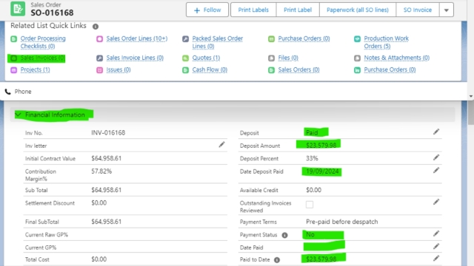Click the Production Work Orders icon
The width and height of the screenshot is (474, 266).
click(x=357, y=38)
